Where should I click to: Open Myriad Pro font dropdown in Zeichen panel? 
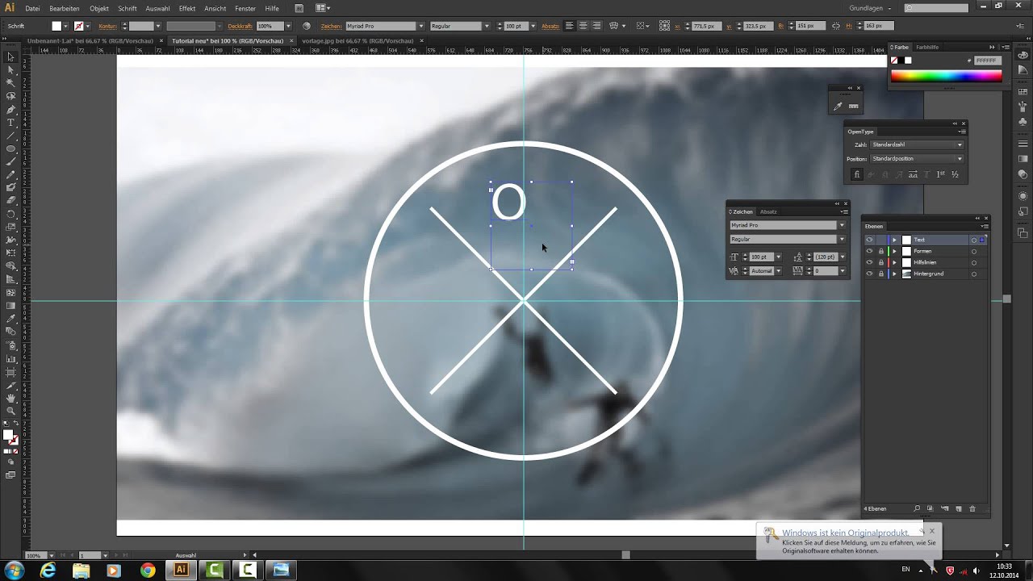pos(842,225)
